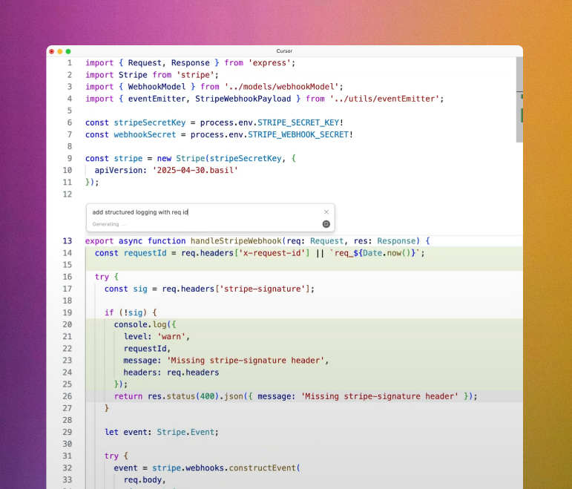This screenshot has height=489, width=572.
Task: Click the prompt text 'add structured logging with req id'
Action: (140, 212)
